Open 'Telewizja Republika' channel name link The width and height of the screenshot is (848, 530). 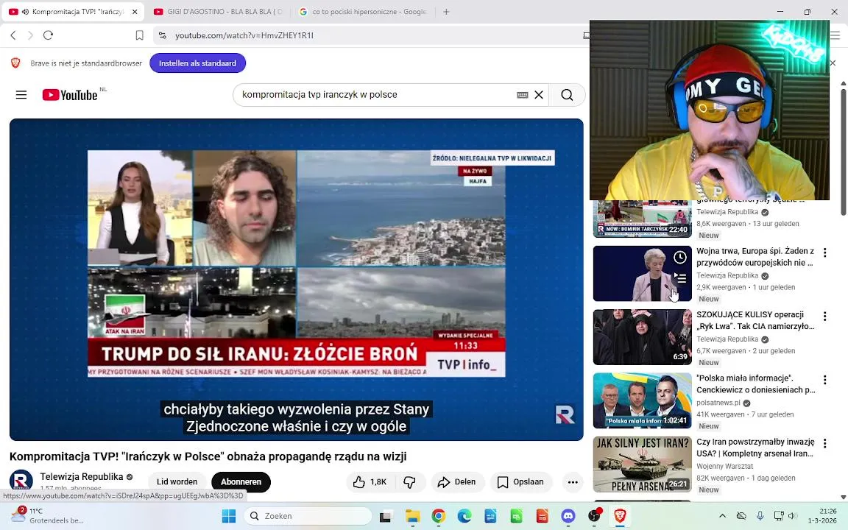(x=82, y=476)
